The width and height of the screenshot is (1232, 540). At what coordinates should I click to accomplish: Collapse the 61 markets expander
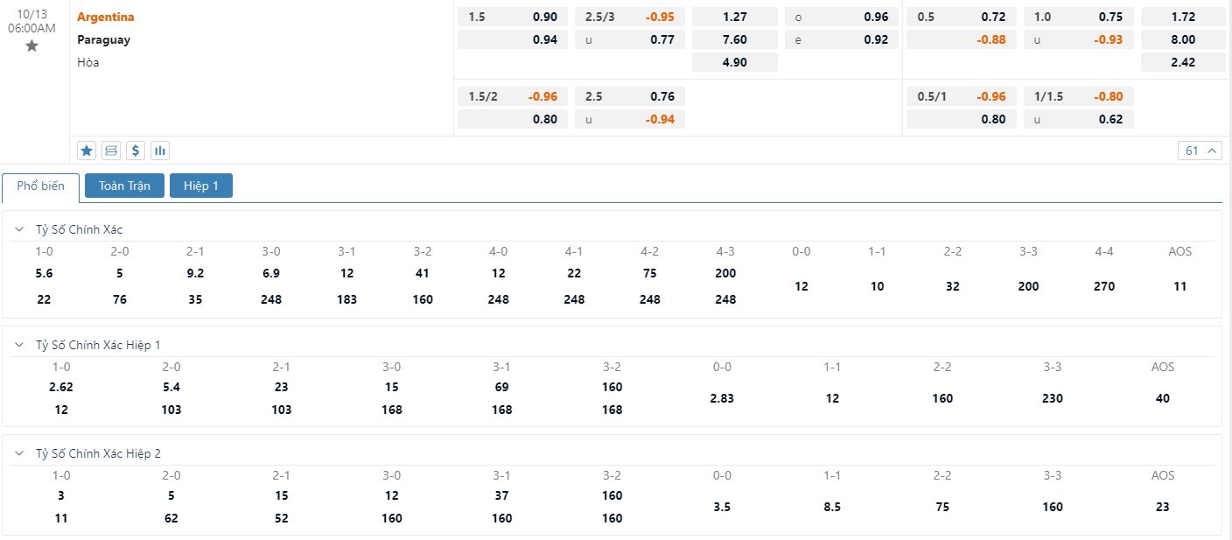[x=1200, y=151]
